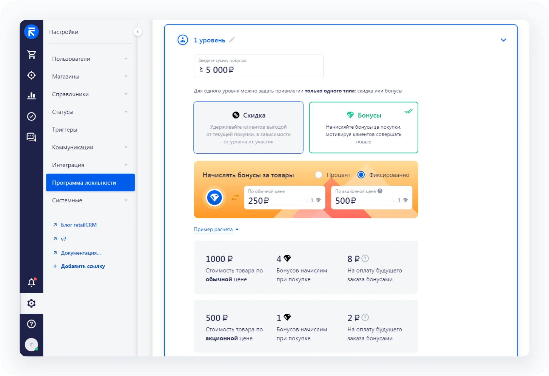Select the Процент radio button
549x376 pixels.
click(x=319, y=175)
